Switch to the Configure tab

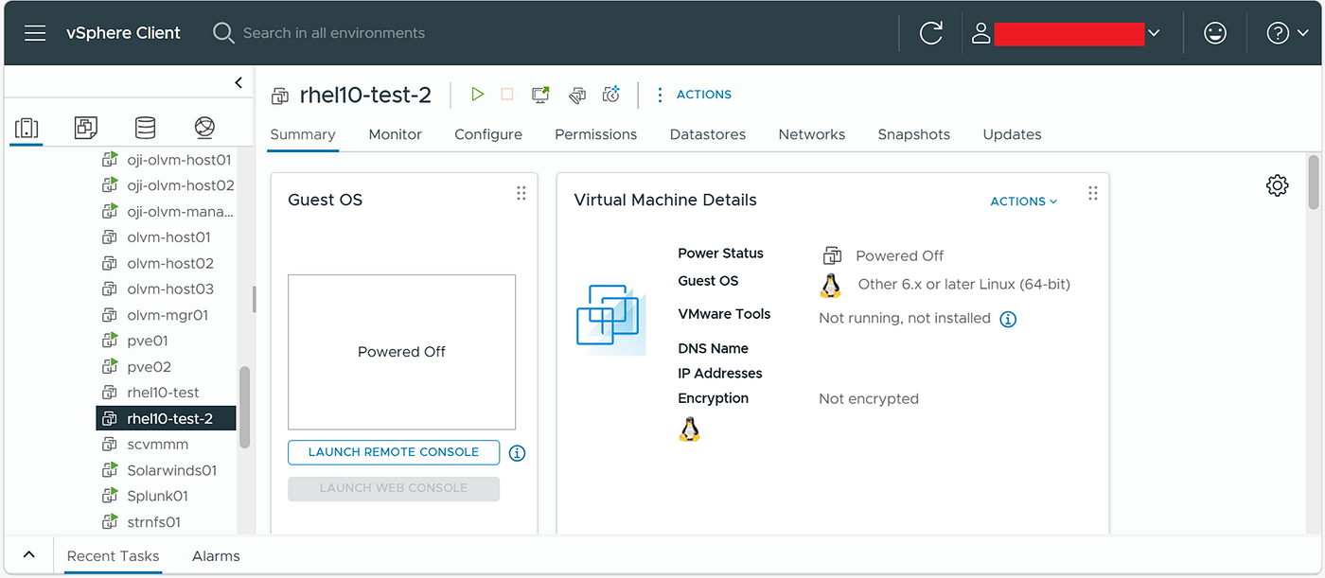[488, 134]
